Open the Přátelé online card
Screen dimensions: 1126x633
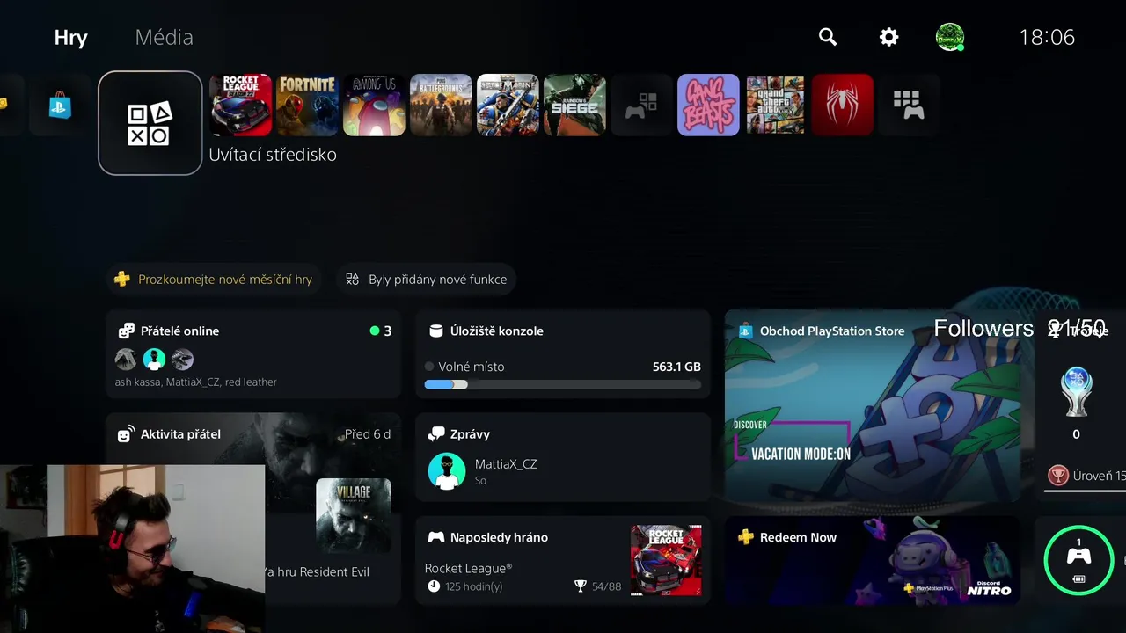pyautogui.click(x=253, y=354)
